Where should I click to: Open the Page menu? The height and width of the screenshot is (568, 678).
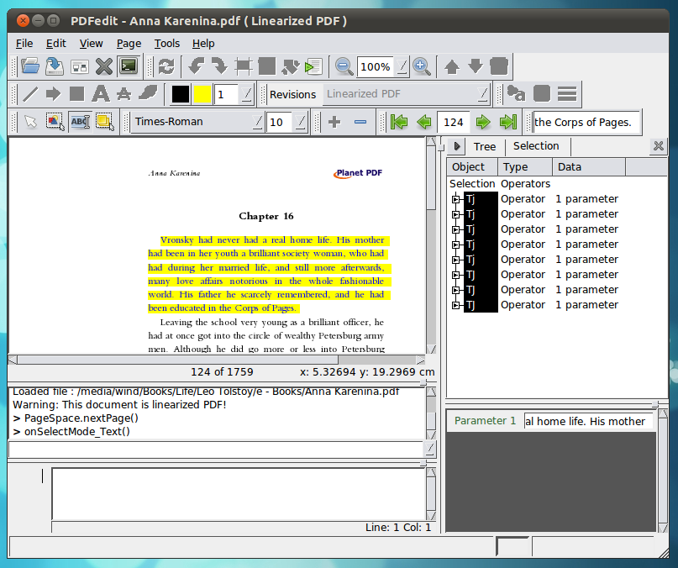[x=129, y=44]
